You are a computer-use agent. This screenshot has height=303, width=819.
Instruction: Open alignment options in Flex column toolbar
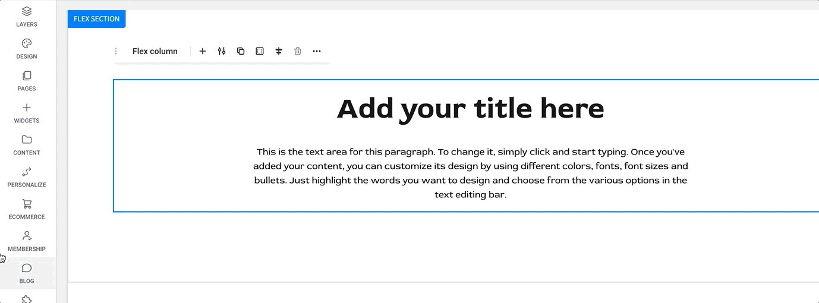click(279, 51)
